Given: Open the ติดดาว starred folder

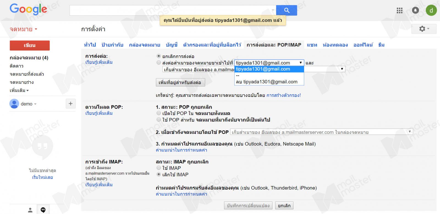Looking at the screenshot, I should point(16,66).
